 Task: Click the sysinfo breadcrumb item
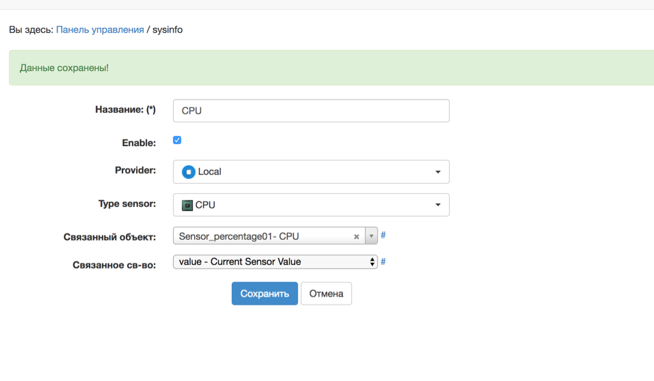[x=167, y=30]
